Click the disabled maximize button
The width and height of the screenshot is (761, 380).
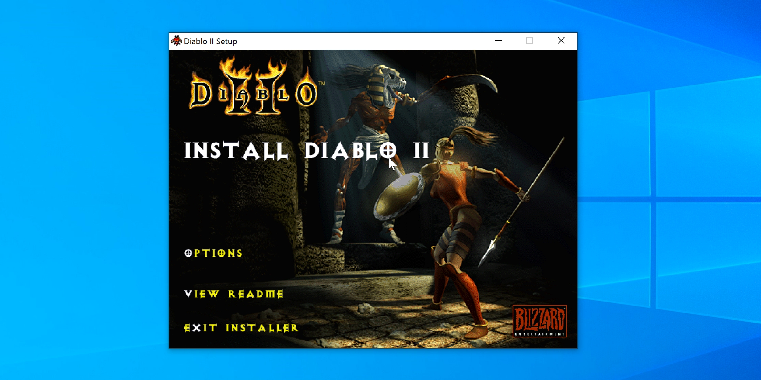click(x=530, y=41)
